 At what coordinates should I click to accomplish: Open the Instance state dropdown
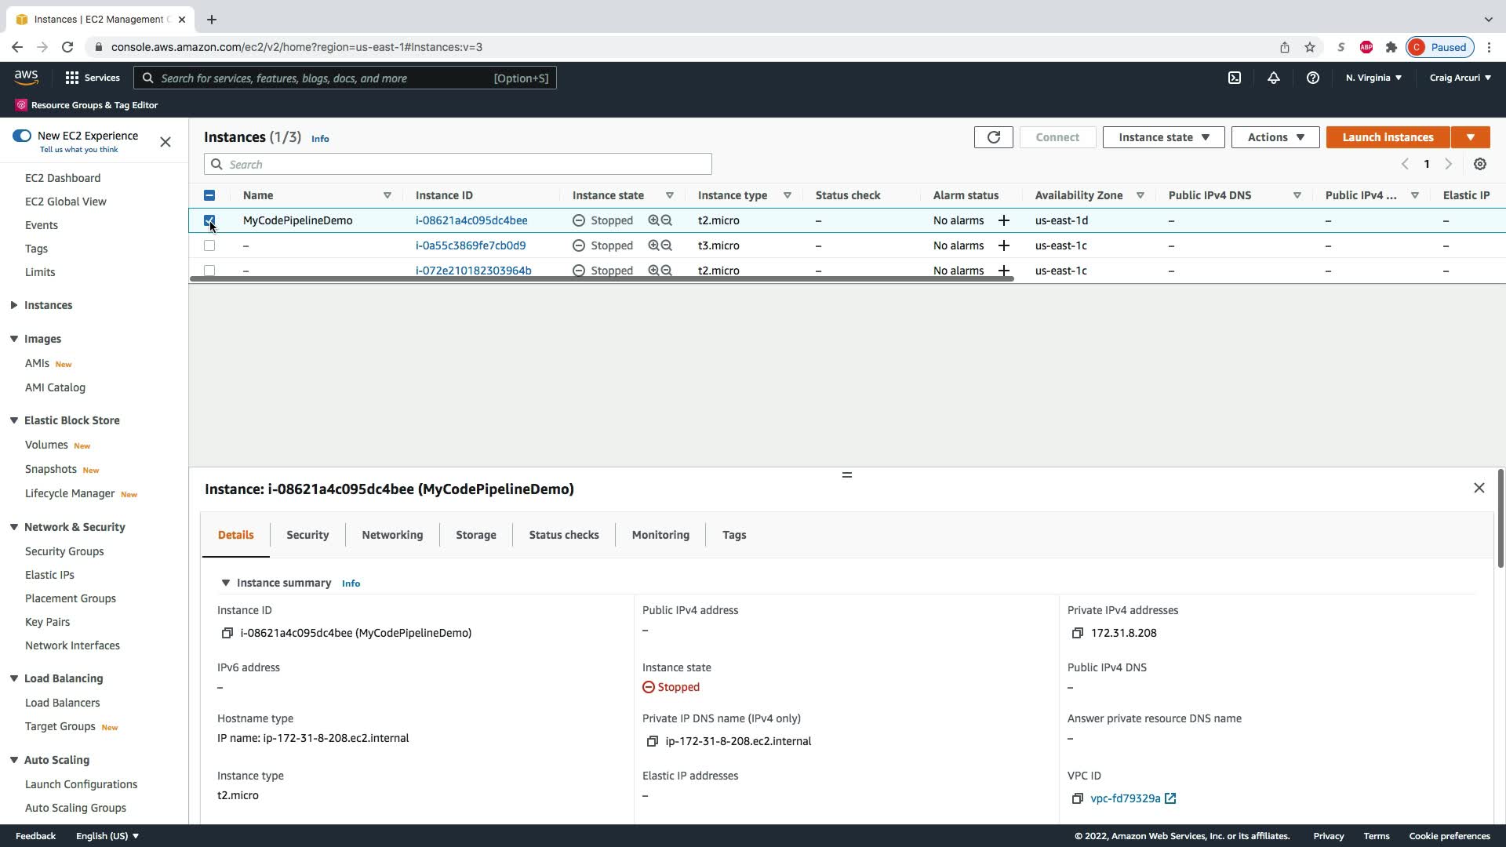click(x=1163, y=137)
